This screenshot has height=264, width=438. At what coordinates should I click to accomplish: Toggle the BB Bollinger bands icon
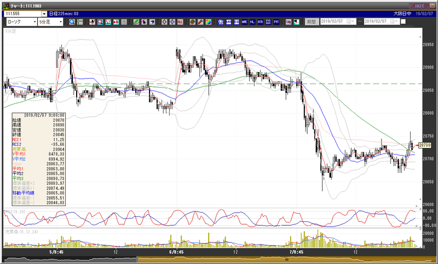tap(237, 22)
